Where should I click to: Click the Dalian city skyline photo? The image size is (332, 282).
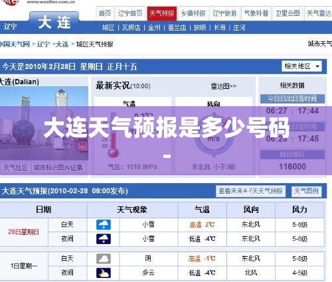(44, 123)
